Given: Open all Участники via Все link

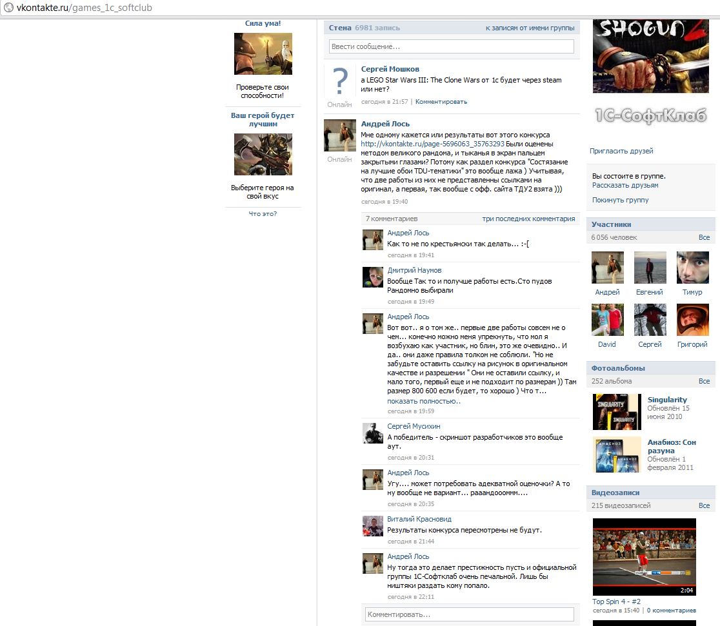Looking at the screenshot, I should point(704,237).
